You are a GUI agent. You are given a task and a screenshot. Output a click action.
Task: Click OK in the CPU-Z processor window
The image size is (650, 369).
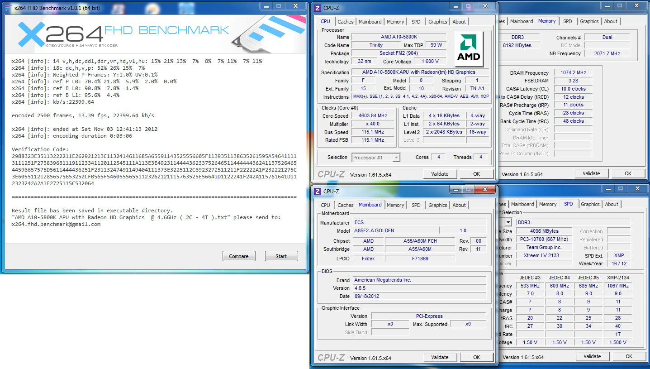(476, 174)
